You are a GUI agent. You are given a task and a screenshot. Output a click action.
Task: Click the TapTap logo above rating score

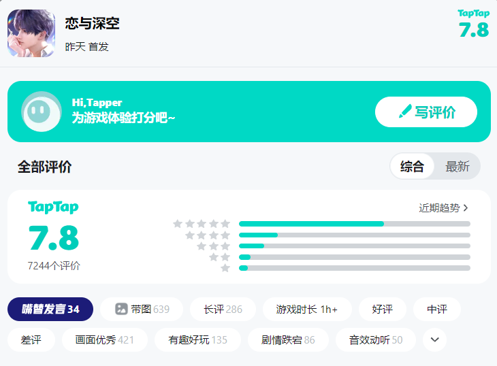[x=53, y=207]
